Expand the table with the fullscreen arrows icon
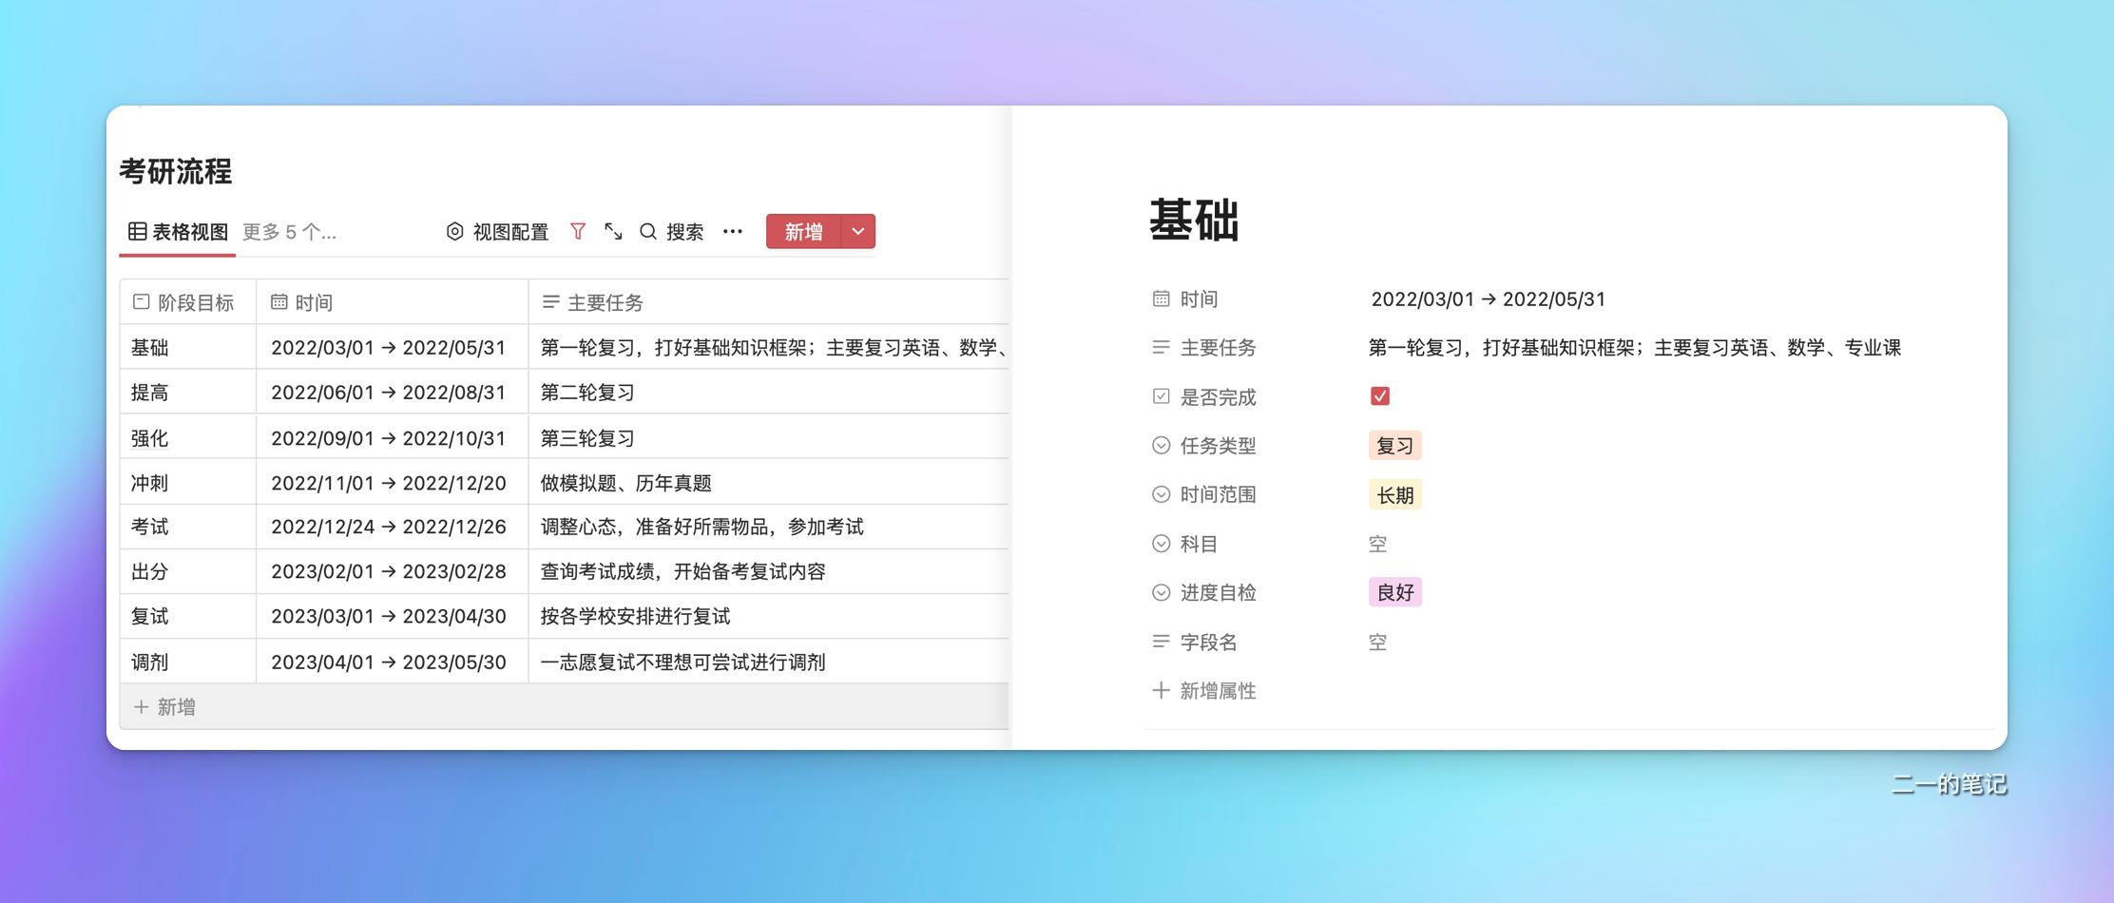The width and height of the screenshot is (2114, 903). point(612,231)
